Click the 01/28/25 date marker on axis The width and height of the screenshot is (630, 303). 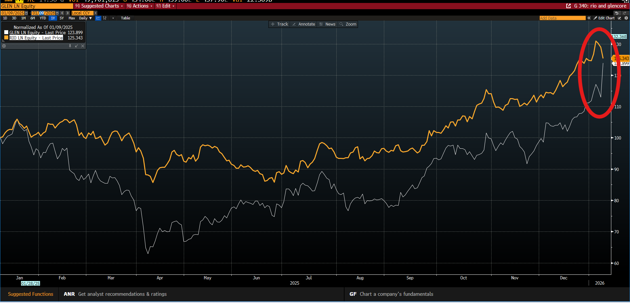click(x=31, y=283)
